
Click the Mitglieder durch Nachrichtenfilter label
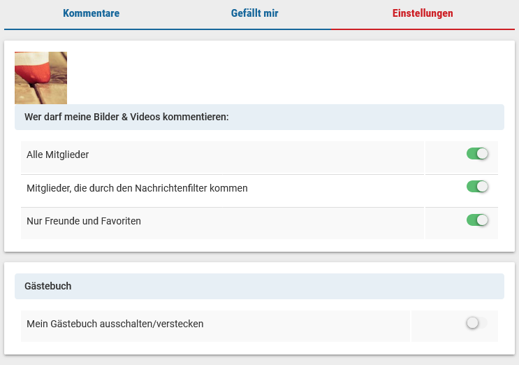pyautogui.click(x=137, y=188)
